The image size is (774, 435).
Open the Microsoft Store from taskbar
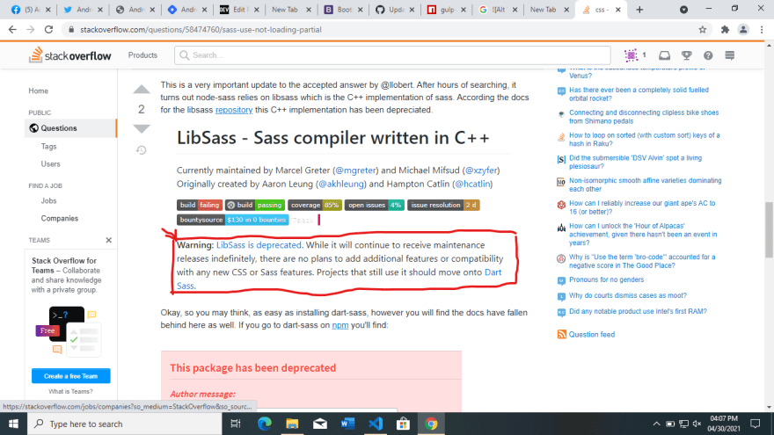pyautogui.click(x=404, y=424)
